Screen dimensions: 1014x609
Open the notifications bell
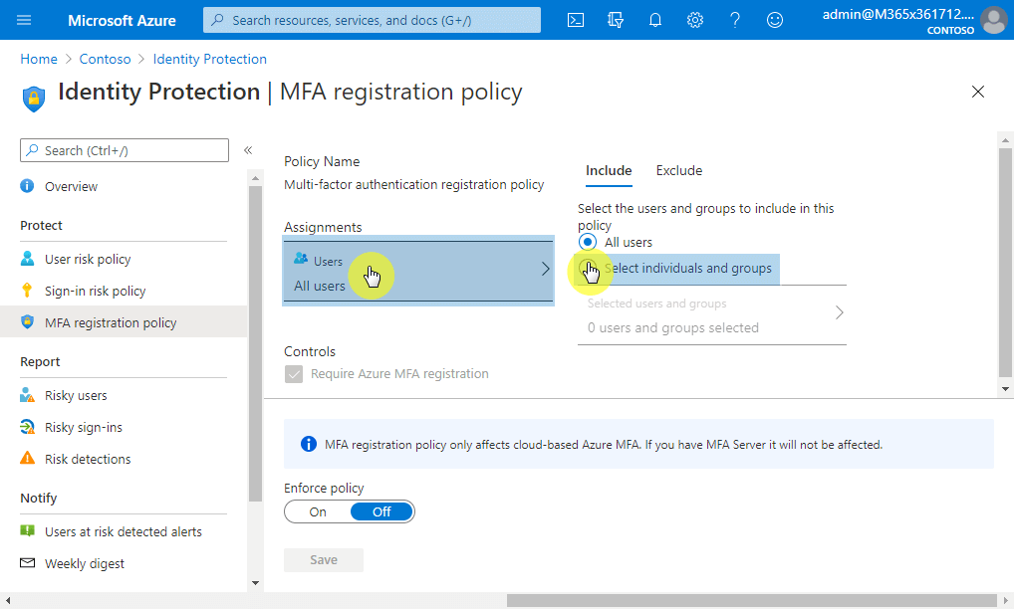[x=655, y=20]
